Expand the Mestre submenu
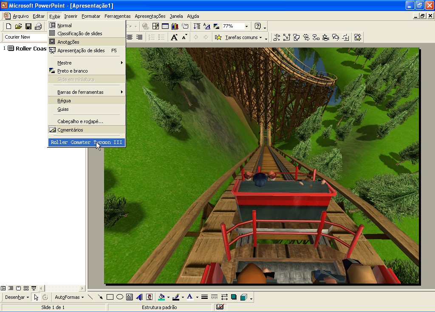This screenshot has height=312, width=435. click(87, 63)
